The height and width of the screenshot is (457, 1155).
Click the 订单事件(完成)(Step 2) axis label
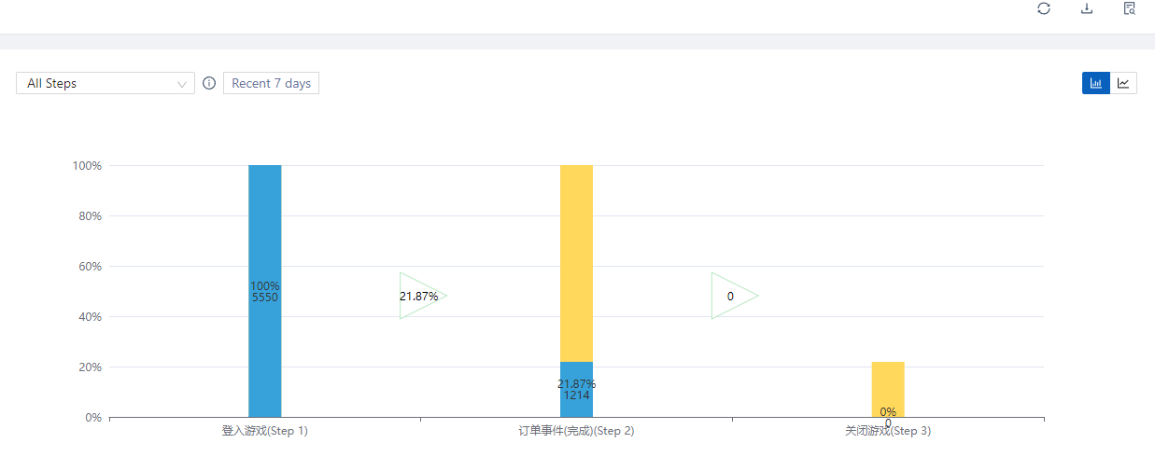click(x=576, y=431)
